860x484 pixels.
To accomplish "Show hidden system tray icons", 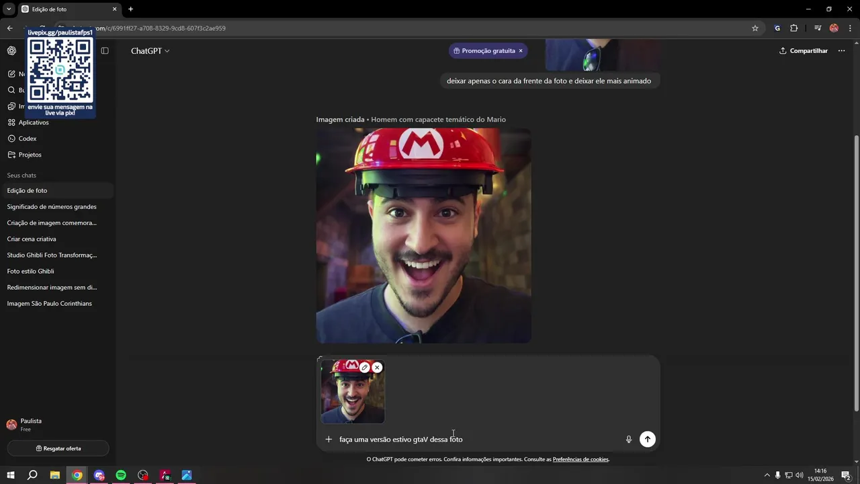I will (767, 475).
